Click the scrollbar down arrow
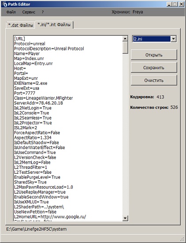The height and width of the screenshot is (243, 186). (125, 218)
